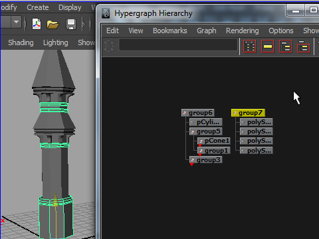The height and width of the screenshot is (239, 319).
Task: Select the third polyS... node under group7
Action: (x=257, y=141)
